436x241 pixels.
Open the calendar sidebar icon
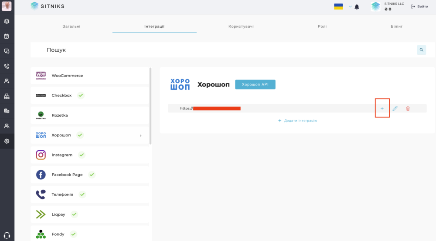(7, 36)
